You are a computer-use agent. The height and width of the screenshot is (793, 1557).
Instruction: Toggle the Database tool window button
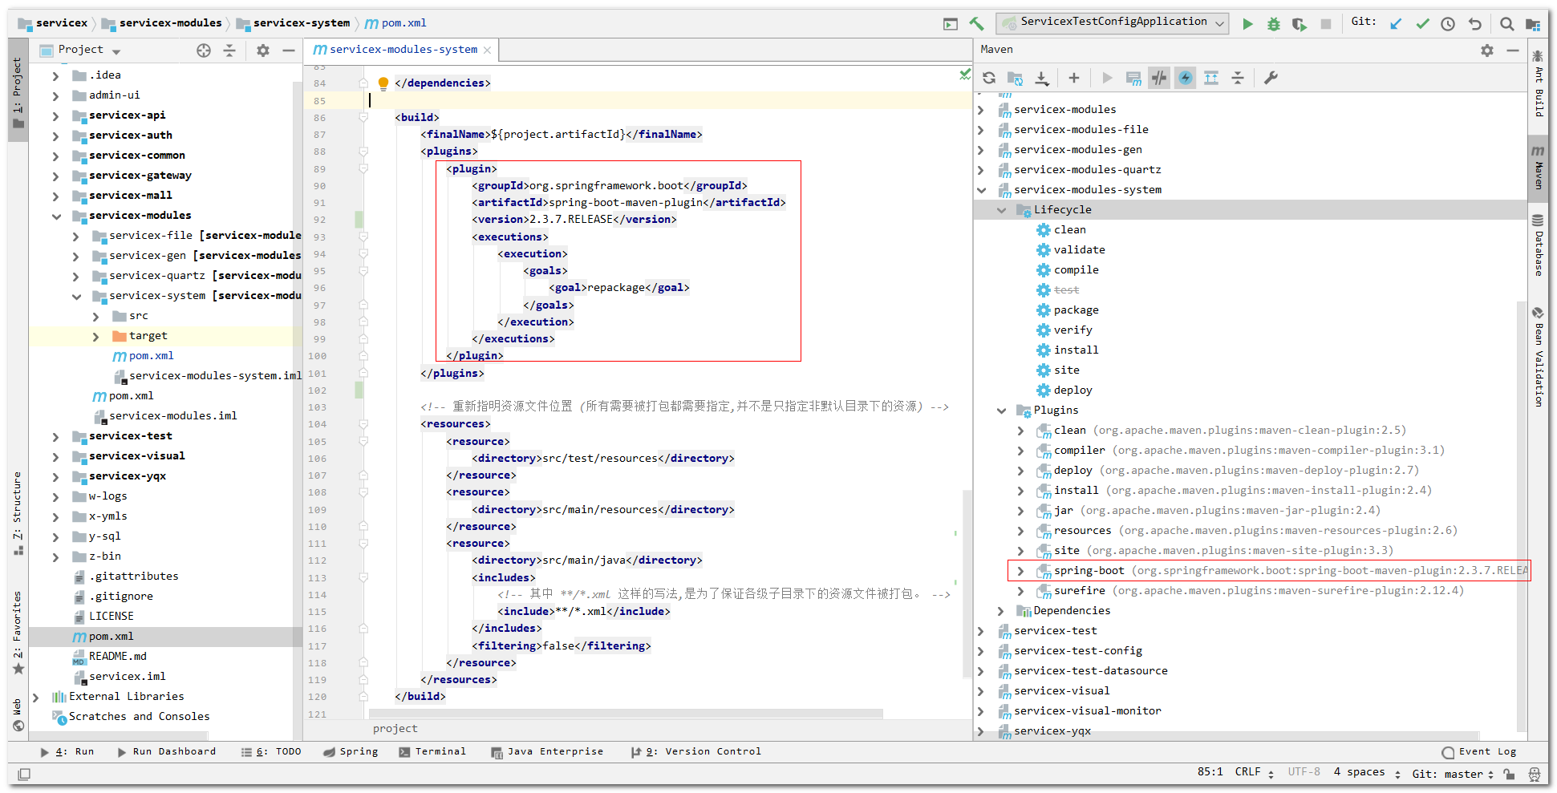[1539, 245]
